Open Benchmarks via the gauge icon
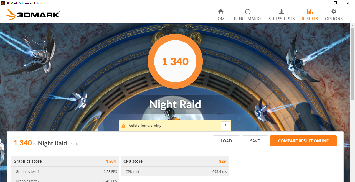Image resolution: width=355 pixels, height=182 pixels. (248, 11)
